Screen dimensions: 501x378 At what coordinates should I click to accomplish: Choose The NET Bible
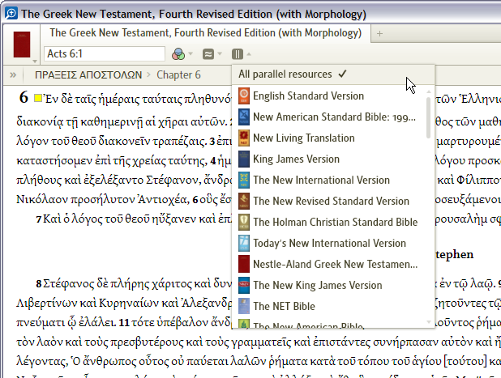tap(329, 307)
